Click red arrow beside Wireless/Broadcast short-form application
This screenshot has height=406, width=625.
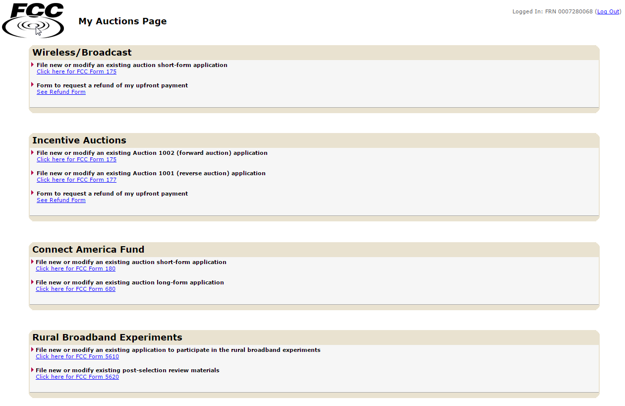(x=33, y=65)
